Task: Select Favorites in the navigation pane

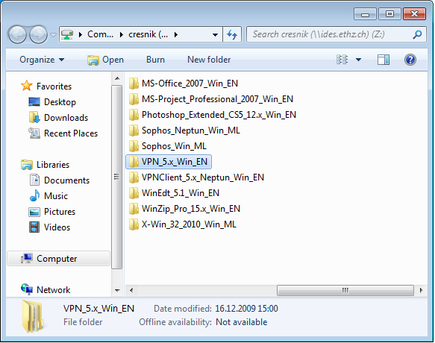Action: click(54, 86)
